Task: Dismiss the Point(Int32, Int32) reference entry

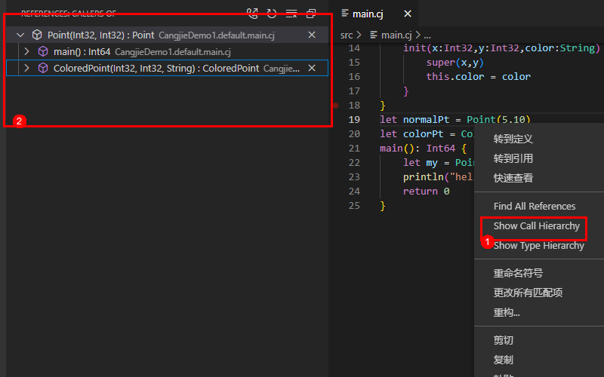Action: (312, 35)
